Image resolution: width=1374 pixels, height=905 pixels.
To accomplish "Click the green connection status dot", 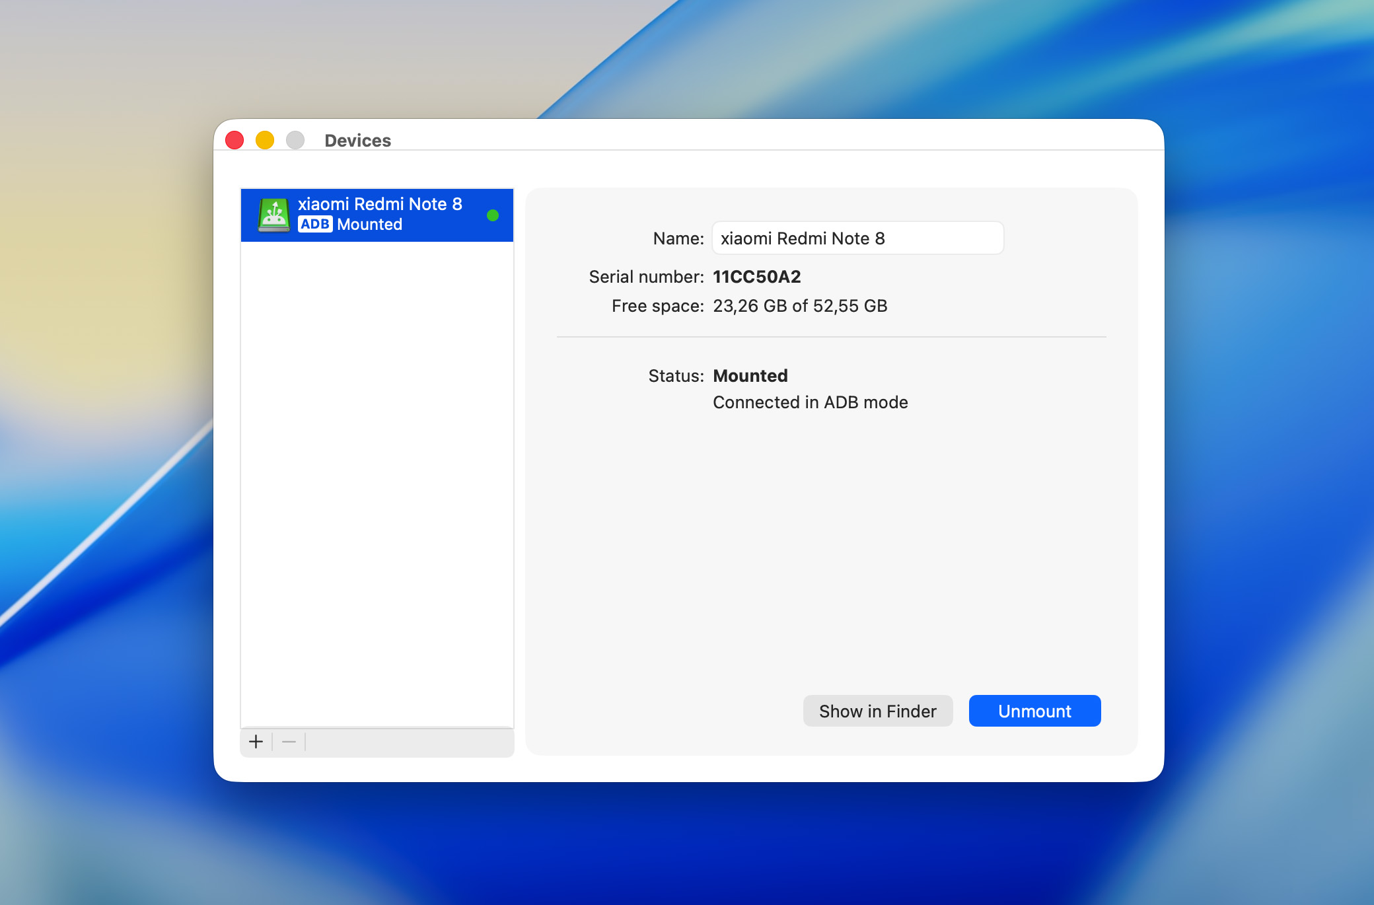I will click(x=493, y=214).
